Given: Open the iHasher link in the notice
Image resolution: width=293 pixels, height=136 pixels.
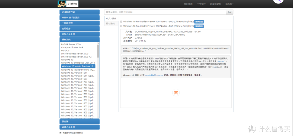Looking at the screenshot, I should 221,61.
